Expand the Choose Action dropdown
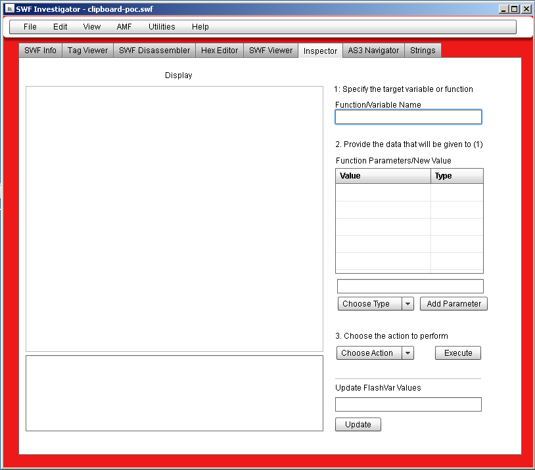This screenshot has width=535, height=470. point(375,353)
